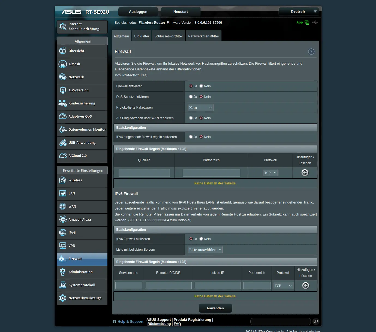Open the Adaptives QoS gauge icon
Screen dimensions: 376x332
click(63, 116)
